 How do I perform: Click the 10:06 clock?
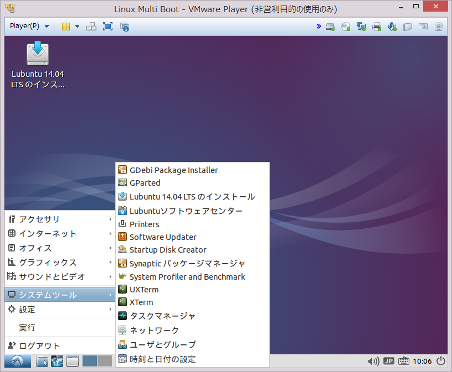click(422, 361)
